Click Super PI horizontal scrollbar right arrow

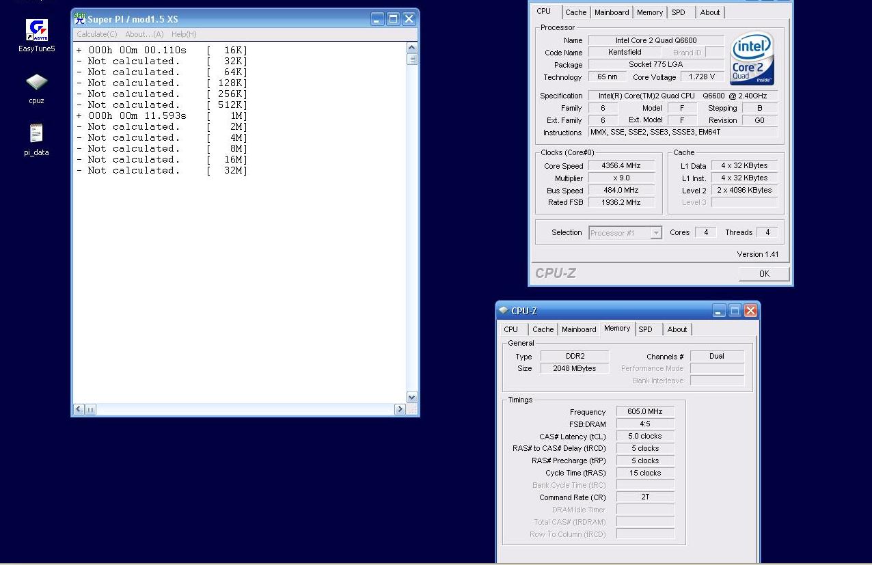click(x=400, y=409)
